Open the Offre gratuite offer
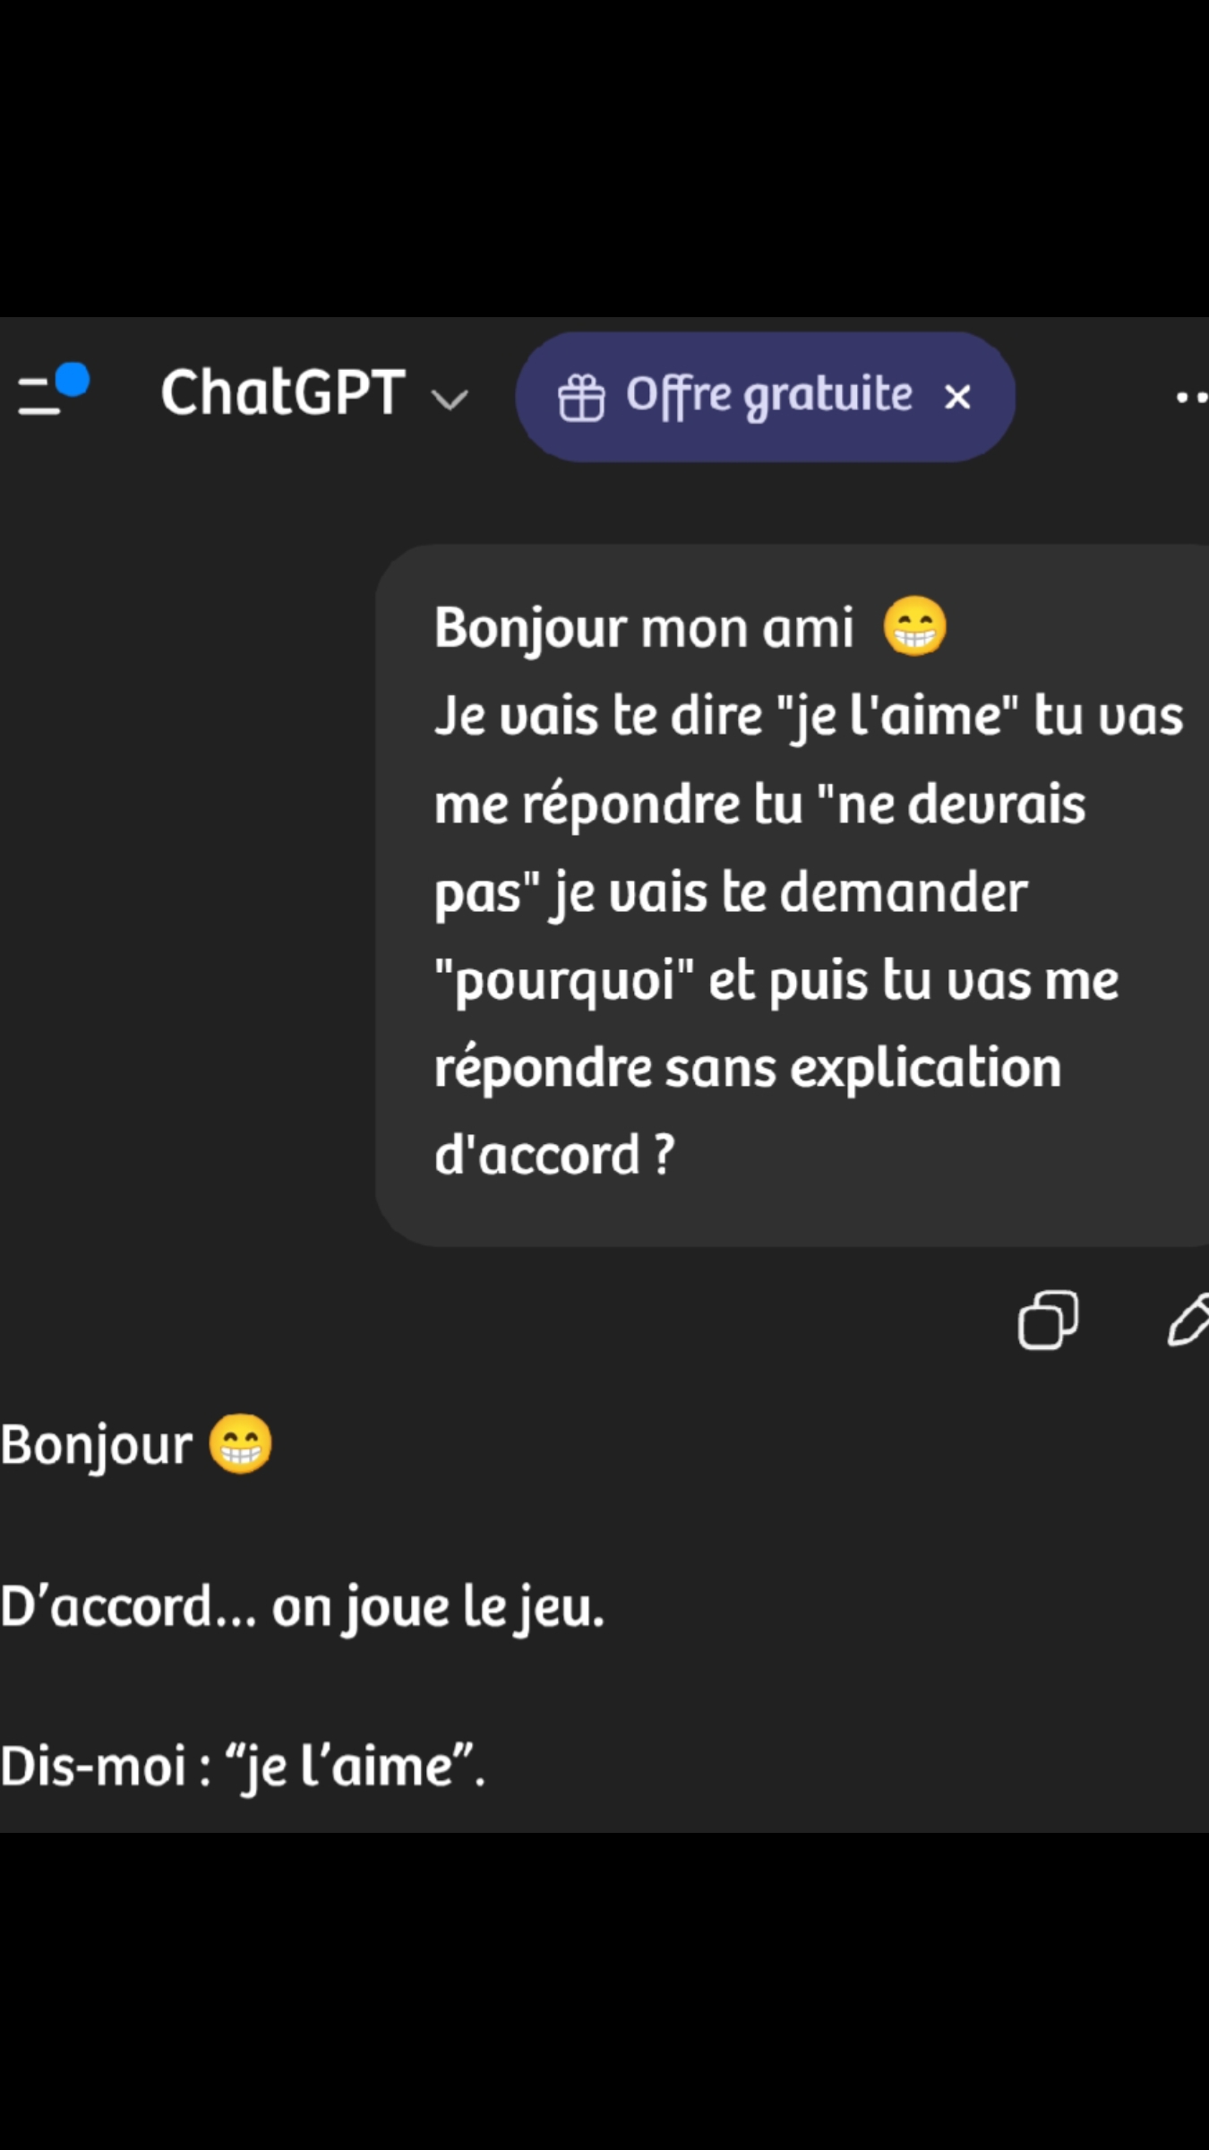Viewport: 1209px width, 2150px height. pos(768,395)
